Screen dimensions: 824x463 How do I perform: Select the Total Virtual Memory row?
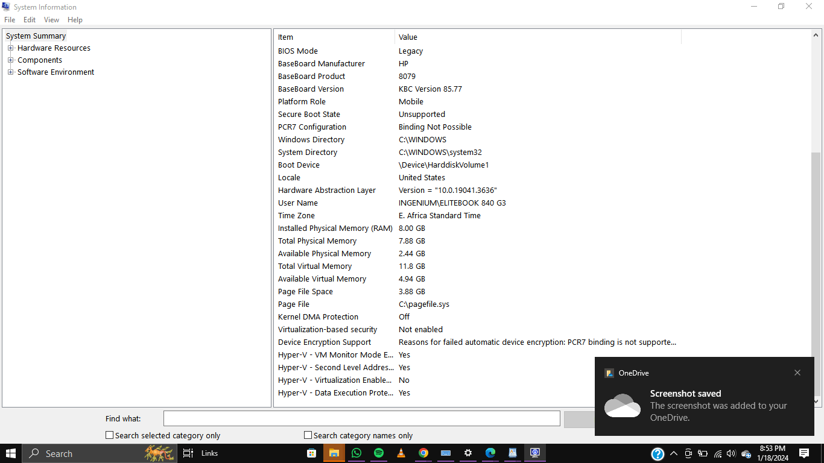pos(477,266)
